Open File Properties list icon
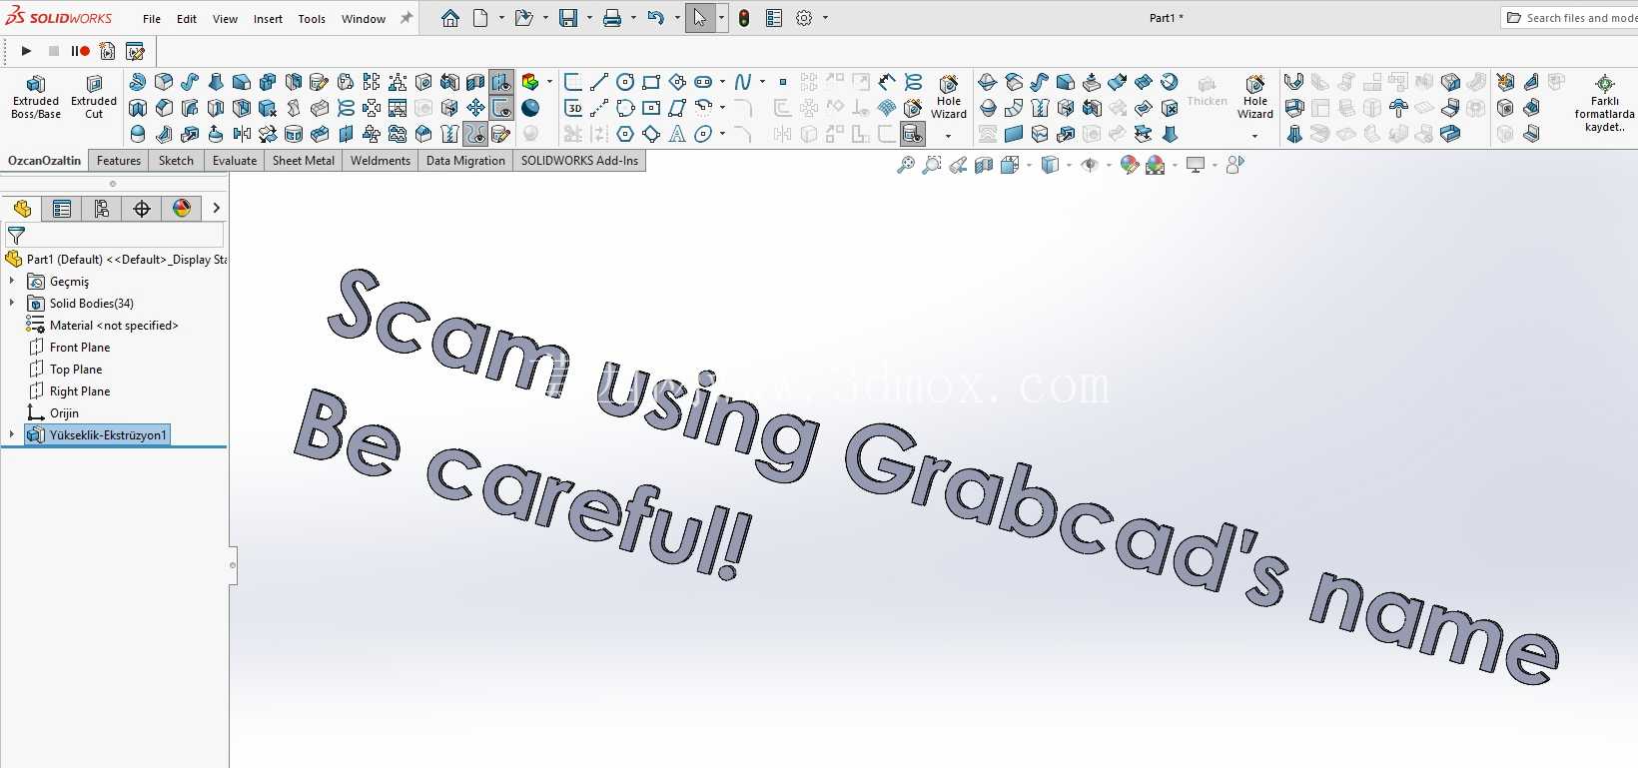The image size is (1638, 768). coord(774,18)
